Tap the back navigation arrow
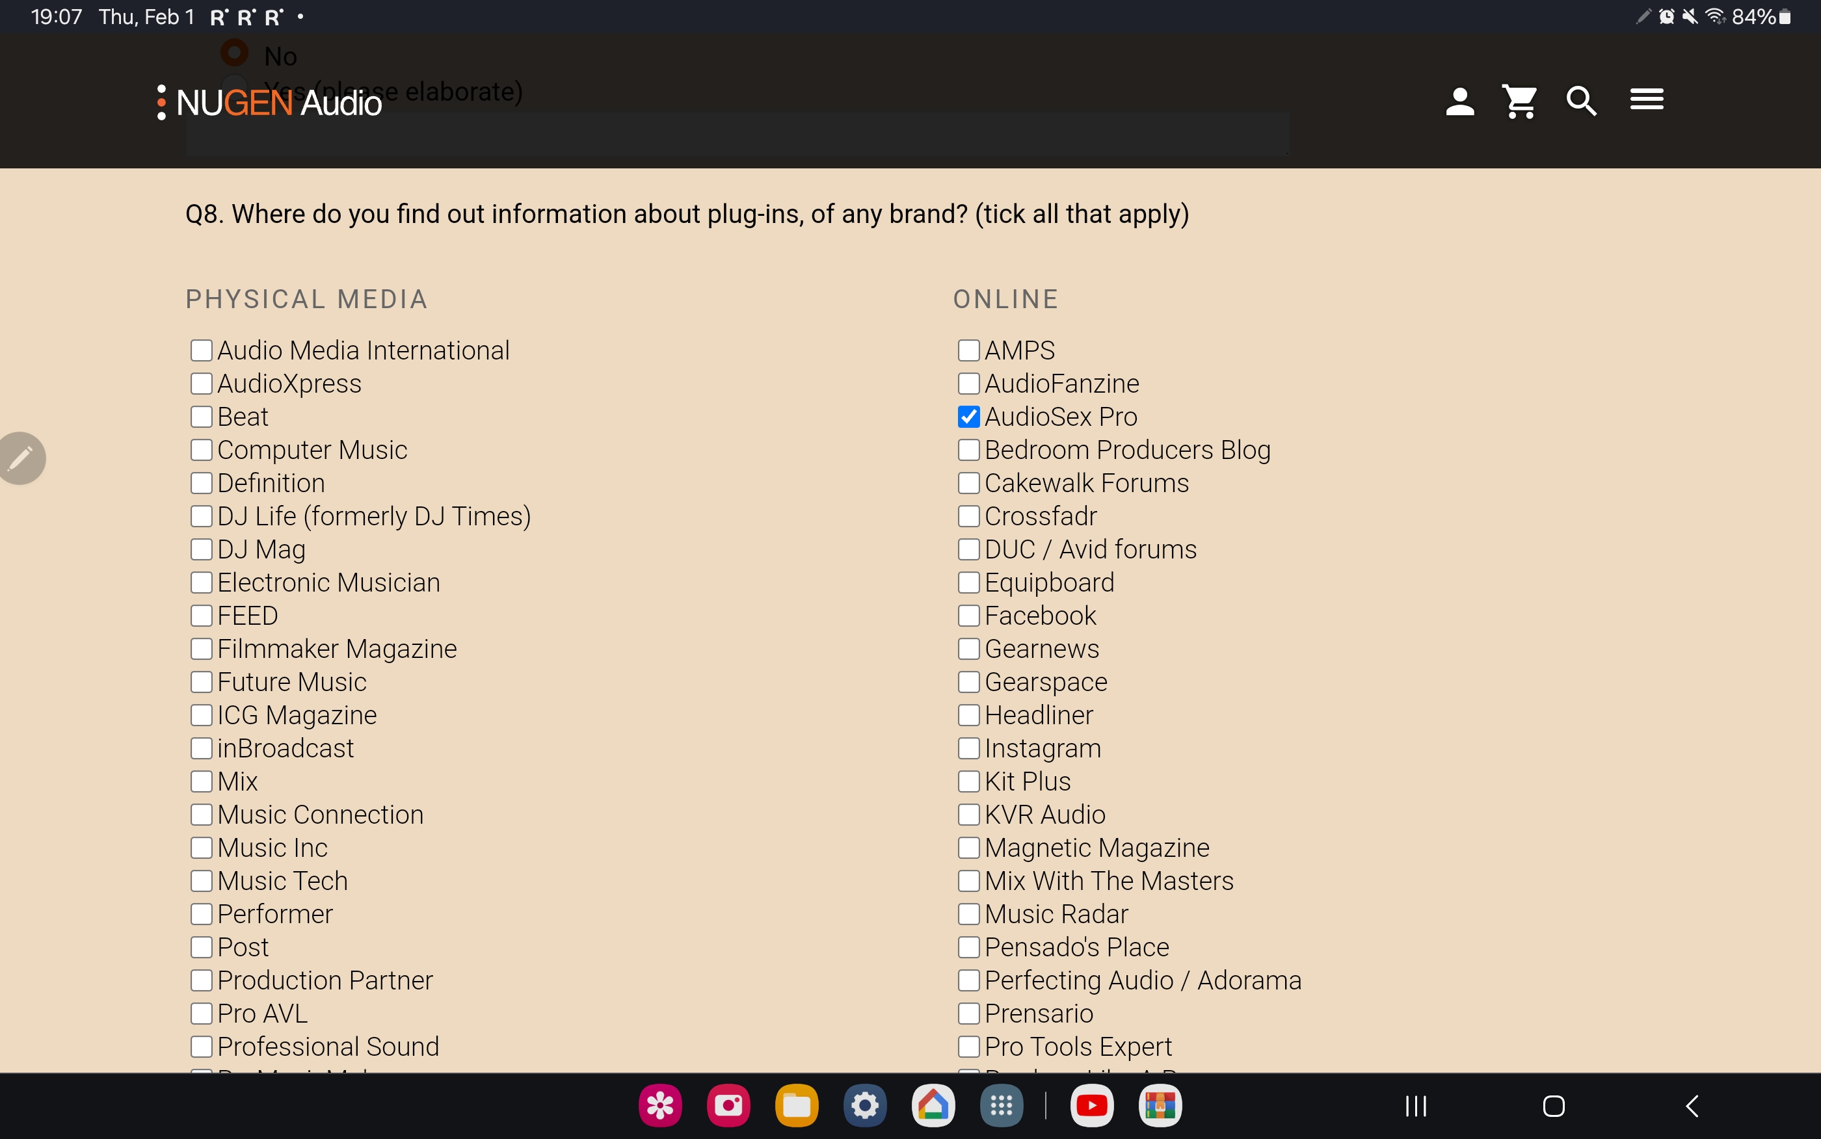 1692,1106
